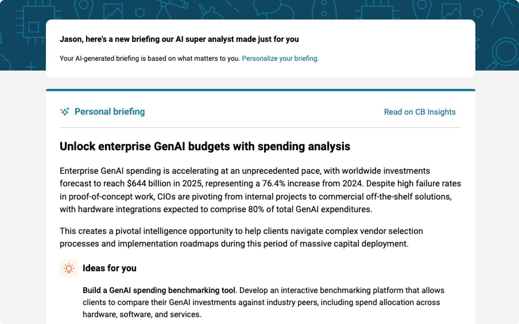Image resolution: width=519 pixels, height=324 pixels.
Task: Click the lightbulb icon beside Ideas for you
Action: pos(69,268)
